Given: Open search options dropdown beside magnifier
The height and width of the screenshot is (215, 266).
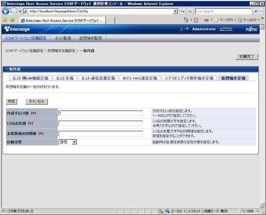Looking at the screenshot, I should point(261,11).
